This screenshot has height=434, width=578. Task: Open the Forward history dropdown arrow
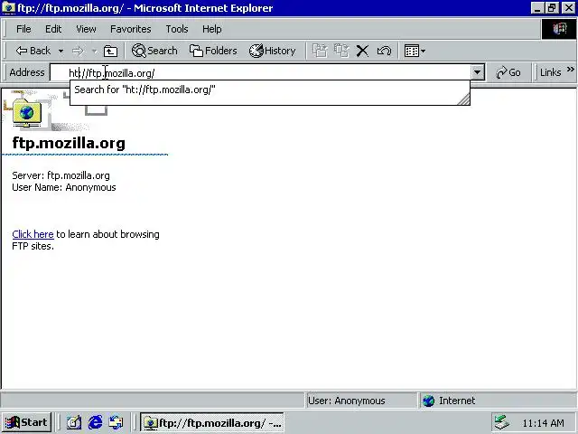94,51
